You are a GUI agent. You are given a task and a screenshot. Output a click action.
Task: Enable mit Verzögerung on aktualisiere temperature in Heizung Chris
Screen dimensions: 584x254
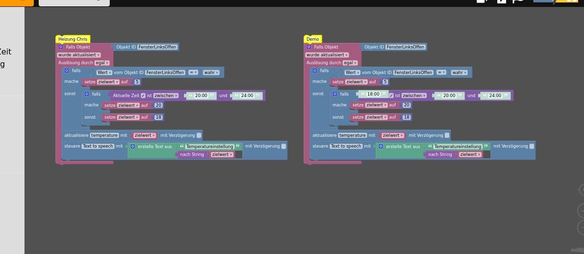tap(199, 135)
